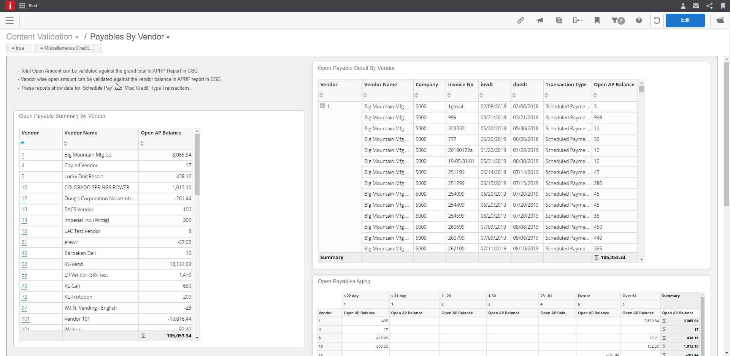Click the share icon in the top bar

tap(709, 6)
